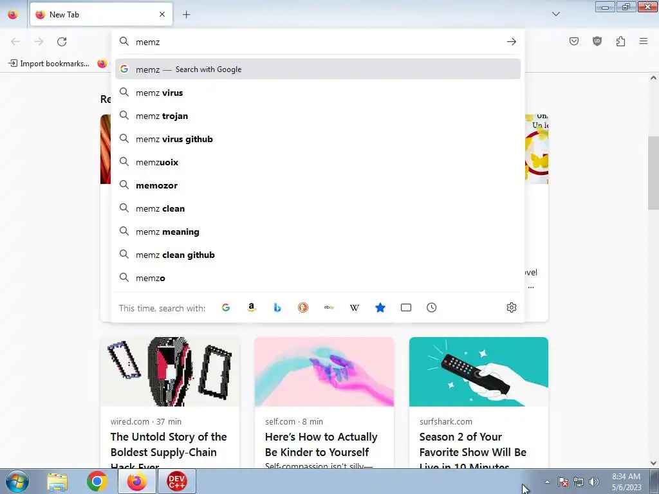The width and height of the screenshot is (659, 494).
Task: Close the New Tab tab
Action: tap(162, 14)
